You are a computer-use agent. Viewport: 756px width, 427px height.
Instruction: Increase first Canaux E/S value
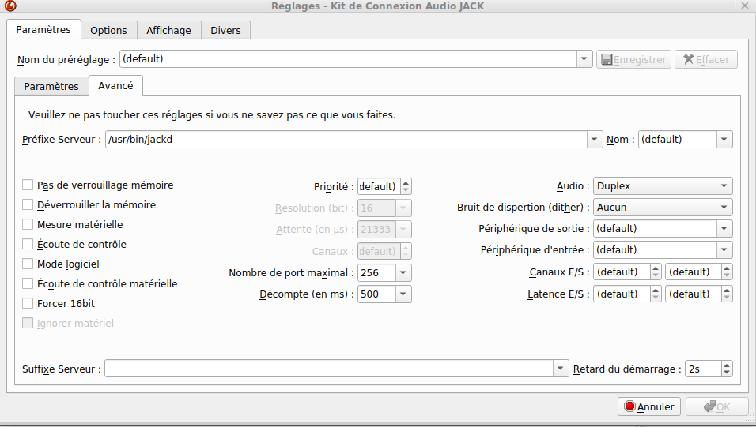pyautogui.click(x=656, y=268)
